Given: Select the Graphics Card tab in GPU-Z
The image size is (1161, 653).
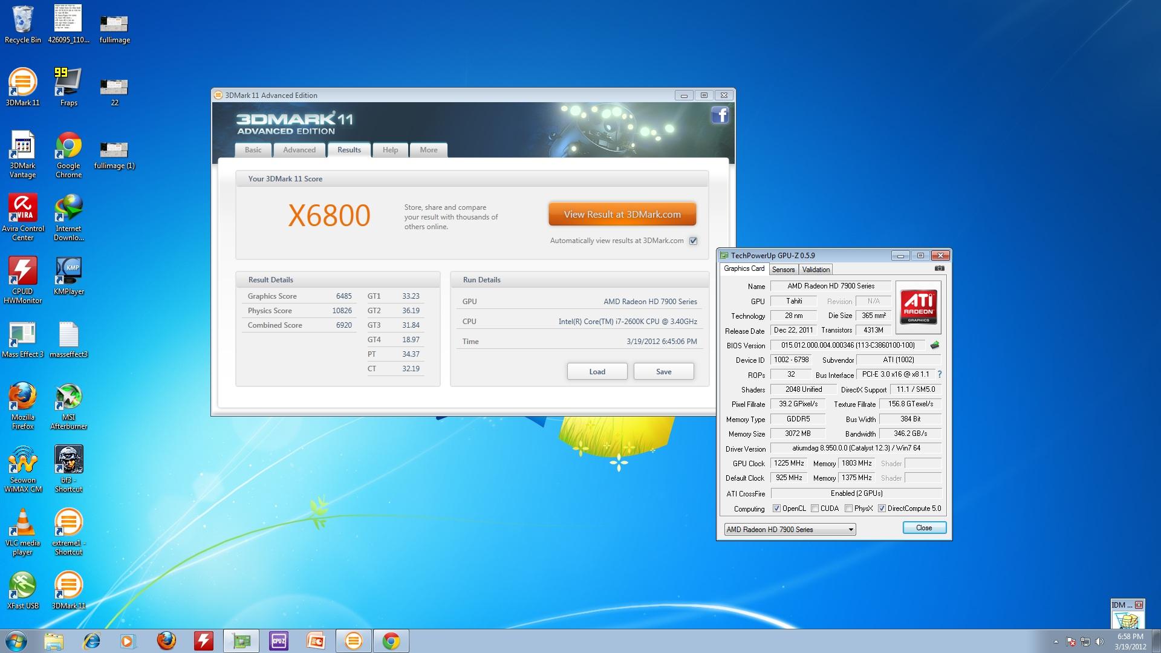Looking at the screenshot, I should pos(744,268).
